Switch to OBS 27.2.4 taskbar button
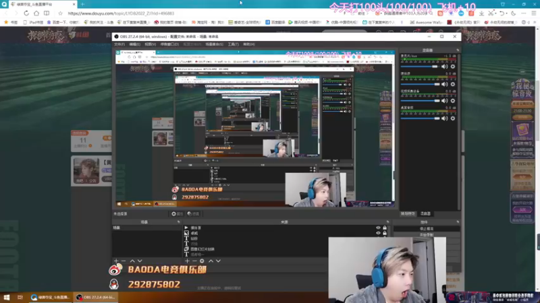540x303 pixels. point(96,297)
